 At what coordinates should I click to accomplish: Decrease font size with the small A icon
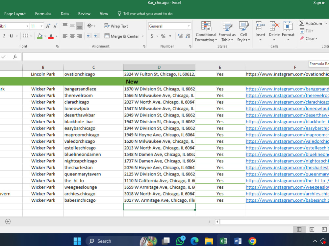[x=55, y=26]
